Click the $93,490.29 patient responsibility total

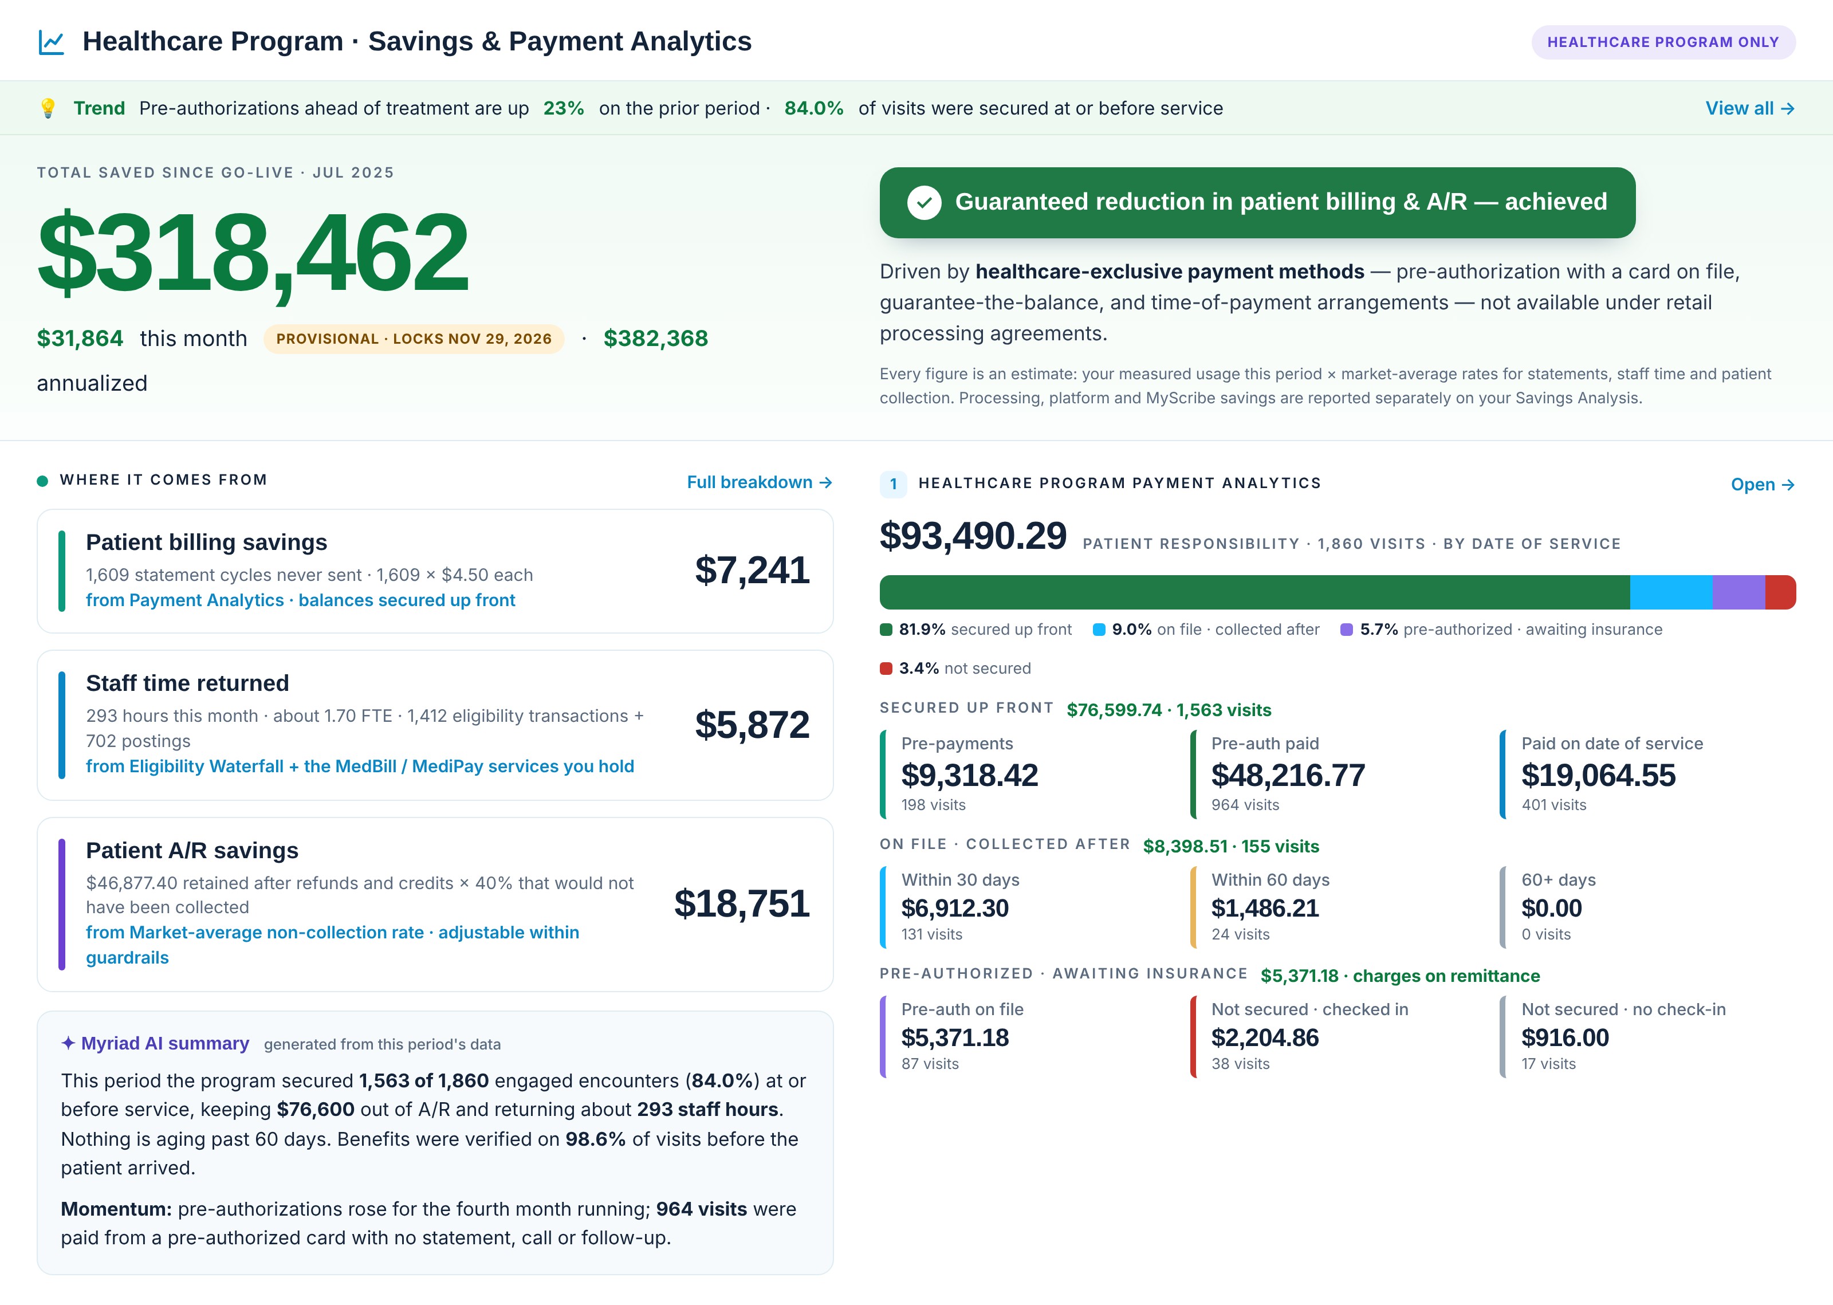[973, 536]
